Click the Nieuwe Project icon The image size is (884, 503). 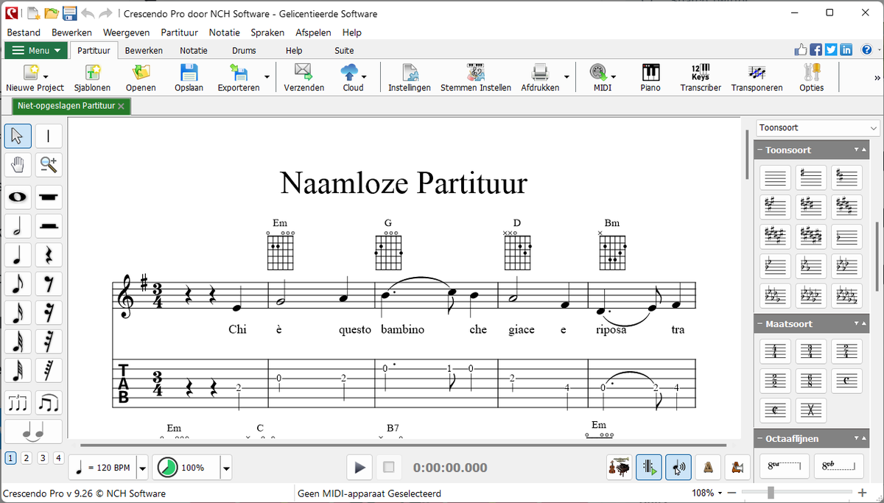click(x=30, y=72)
